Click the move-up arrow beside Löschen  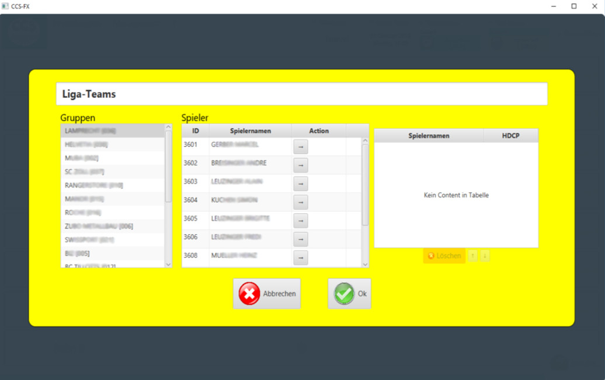click(x=473, y=256)
